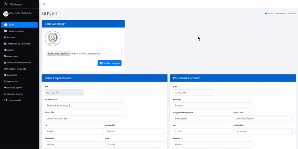
Task: Click the company logo thumbnail image
Action: pos(53,39)
